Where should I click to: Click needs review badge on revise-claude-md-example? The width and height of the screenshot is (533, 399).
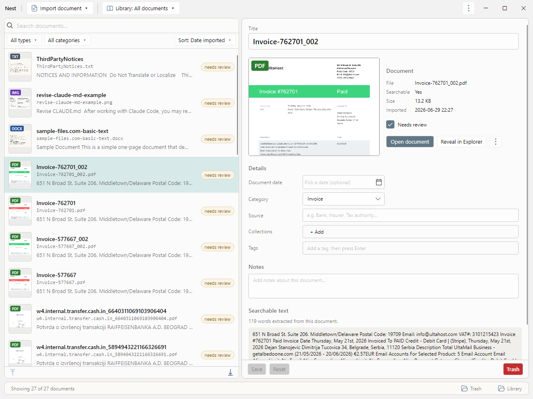(218, 103)
